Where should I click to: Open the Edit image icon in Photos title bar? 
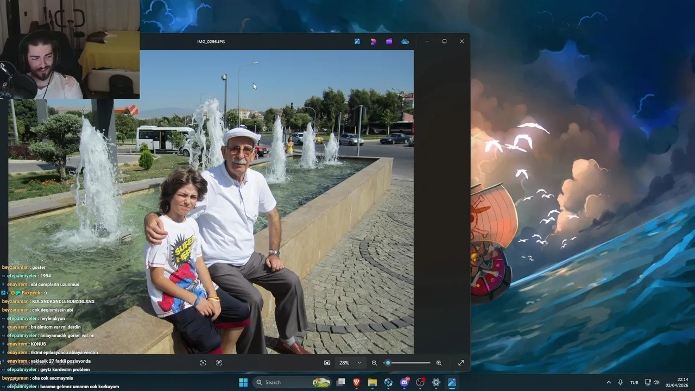point(357,41)
